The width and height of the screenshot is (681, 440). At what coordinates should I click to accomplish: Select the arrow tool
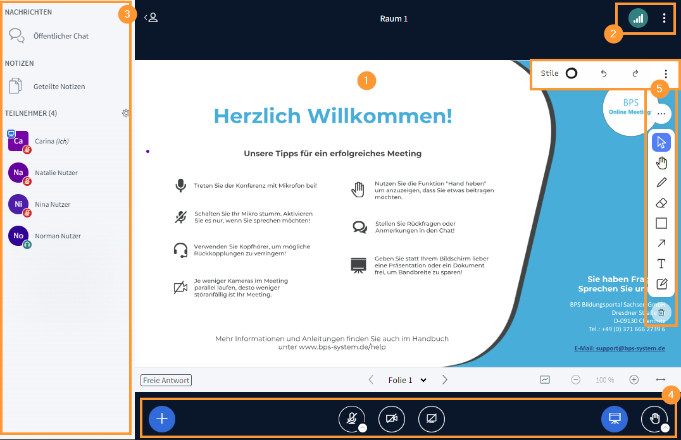661,243
